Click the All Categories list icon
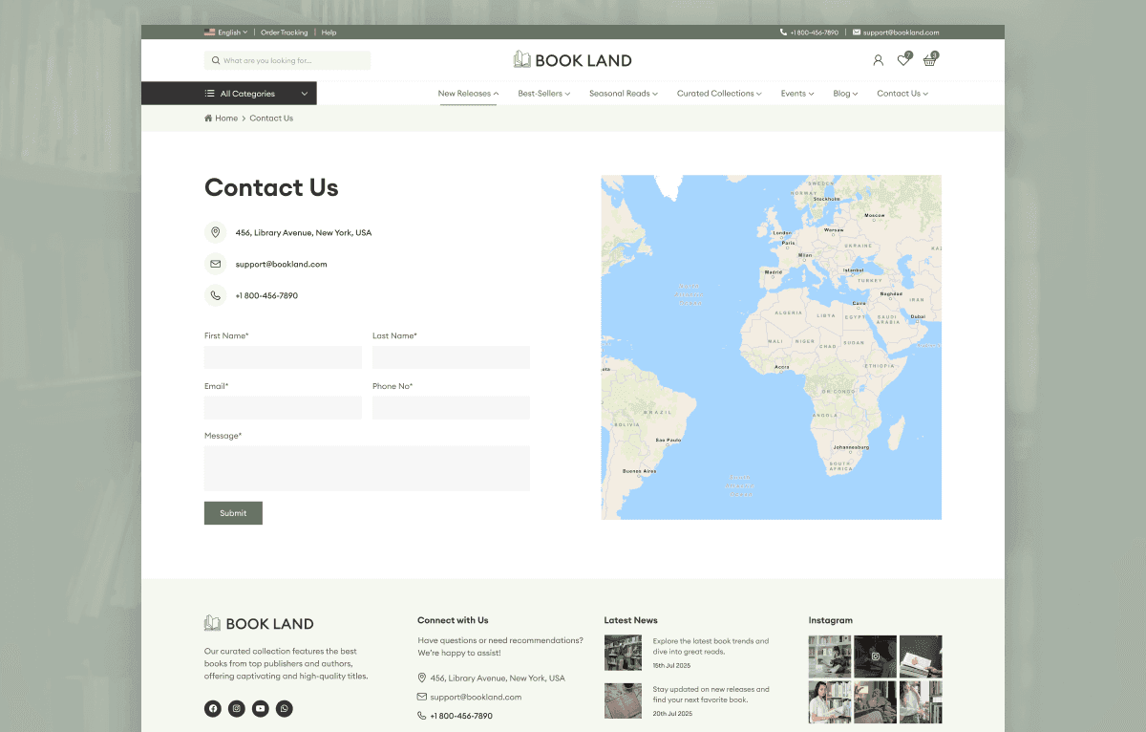The image size is (1146, 732). [210, 94]
